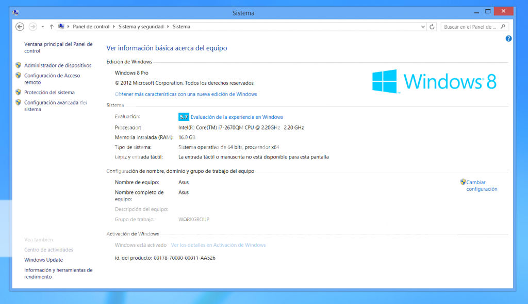Click the i7-2670QM processor value
This screenshot has width=528, height=304.
coord(241,128)
